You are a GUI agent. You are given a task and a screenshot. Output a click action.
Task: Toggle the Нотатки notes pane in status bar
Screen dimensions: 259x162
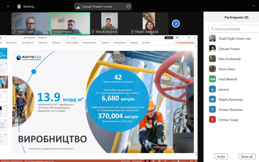tap(125, 161)
